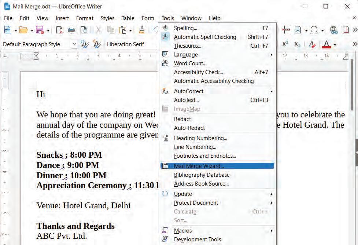358x245 pixels.
Task: Choose Spelling from Tools menu
Action: pos(217,28)
